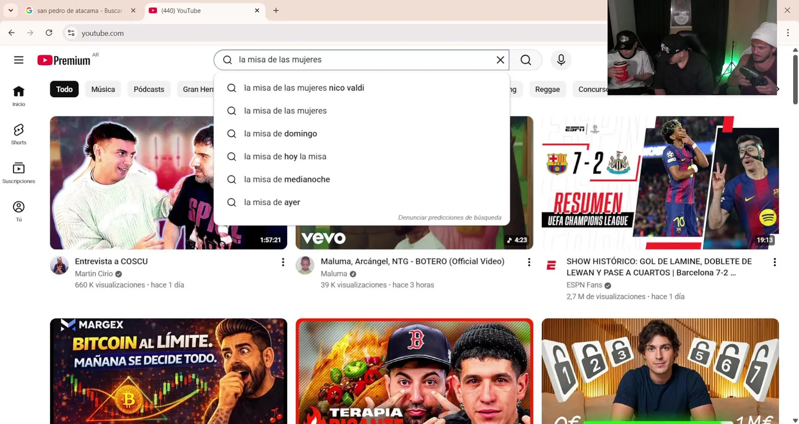Play the Terapia Picante thumbnail
The image size is (799, 424).
pyautogui.click(x=415, y=371)
